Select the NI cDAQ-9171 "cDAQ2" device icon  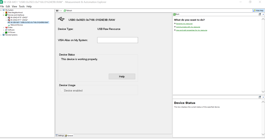point(9,20)
